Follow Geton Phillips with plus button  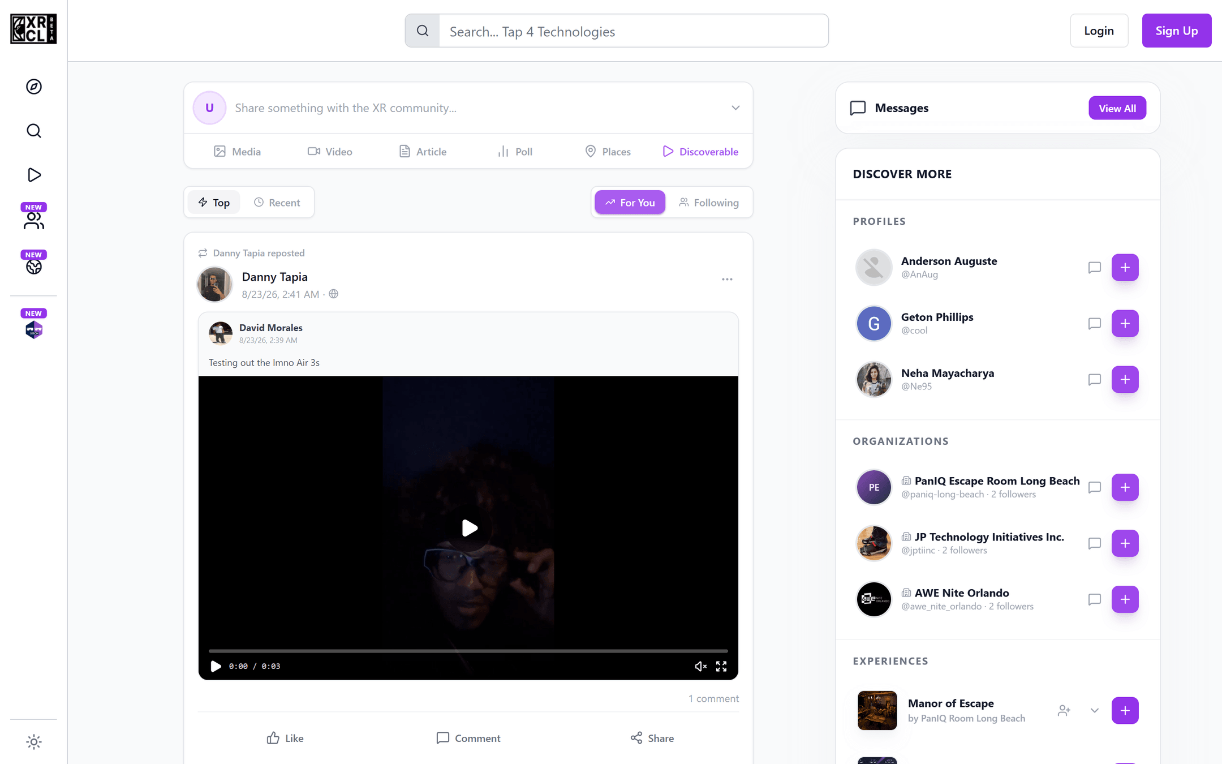tap(1125, 323)
